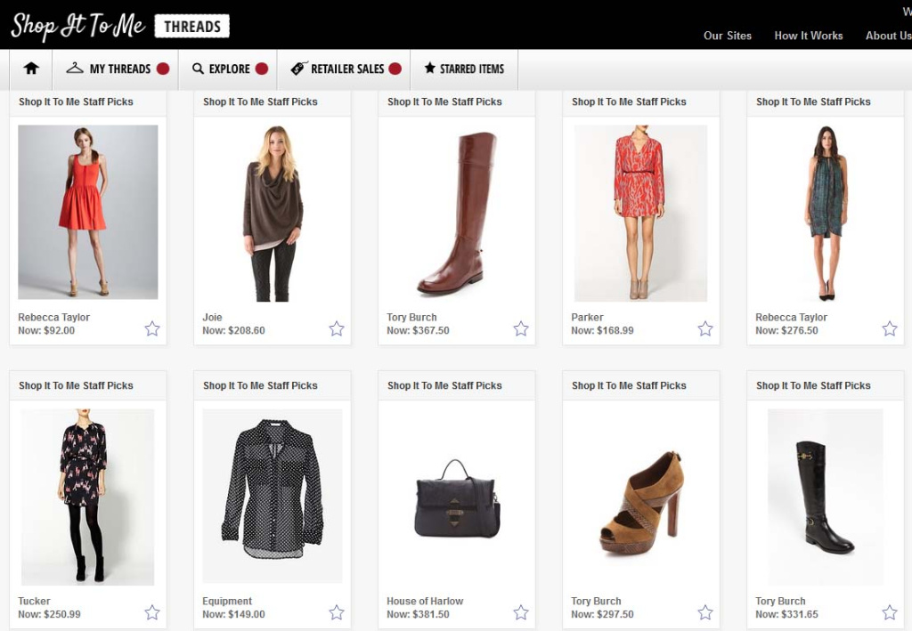
Task: Click the price Now: $92.00
Action: tap(46, 330)
